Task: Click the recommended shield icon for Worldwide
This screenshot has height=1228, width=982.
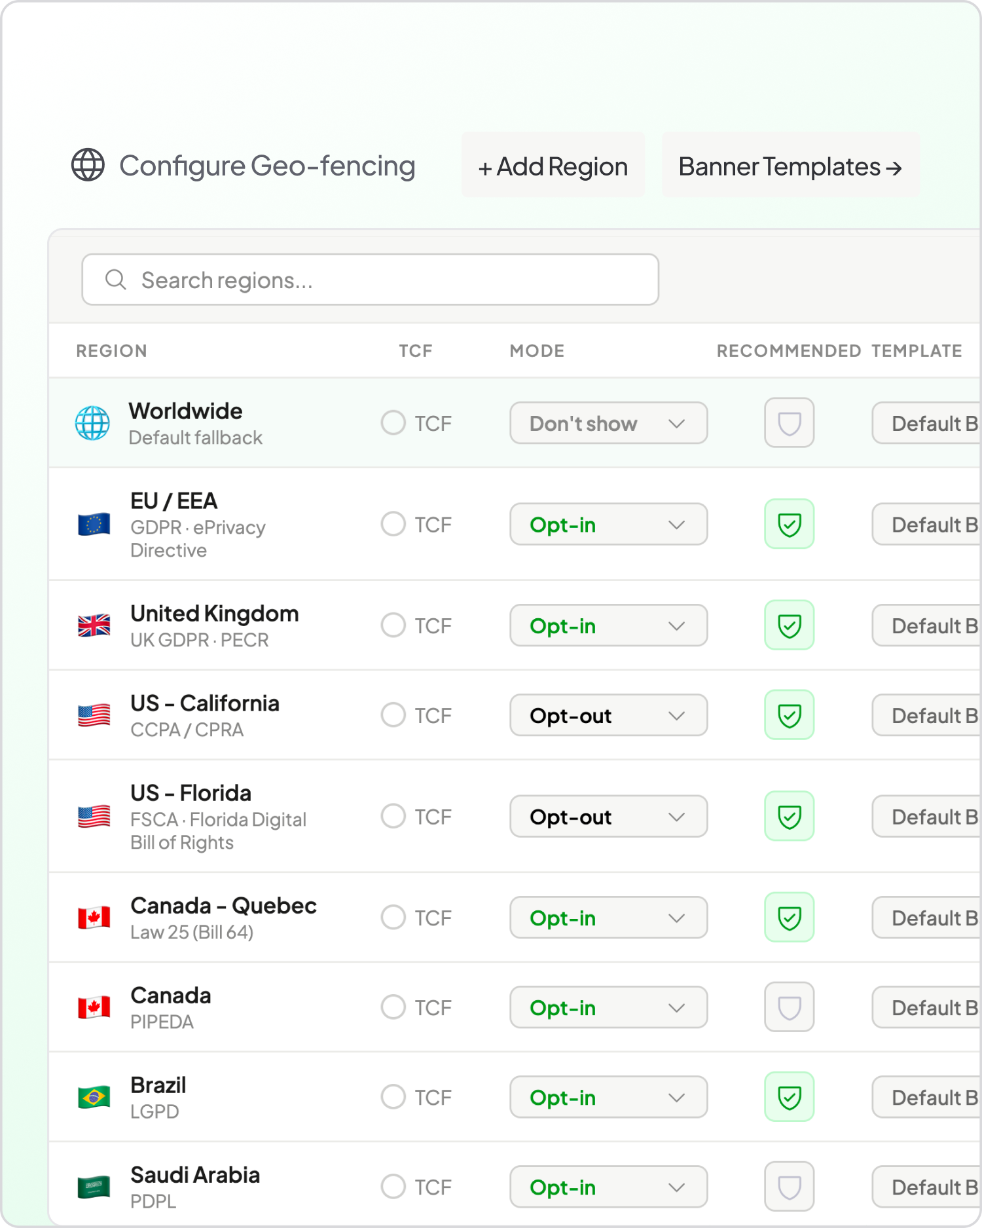Action: [x=789, y=422]
